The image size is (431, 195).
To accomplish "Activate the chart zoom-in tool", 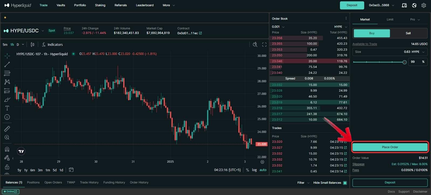I will coord(7,137).
